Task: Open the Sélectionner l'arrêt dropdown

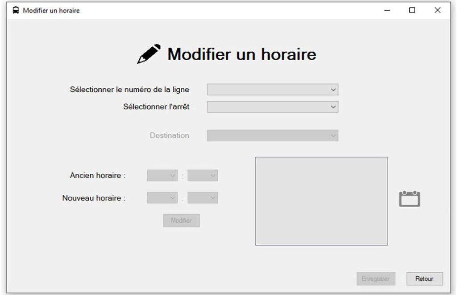Action: pyautogui.click(x=273, y=107)
